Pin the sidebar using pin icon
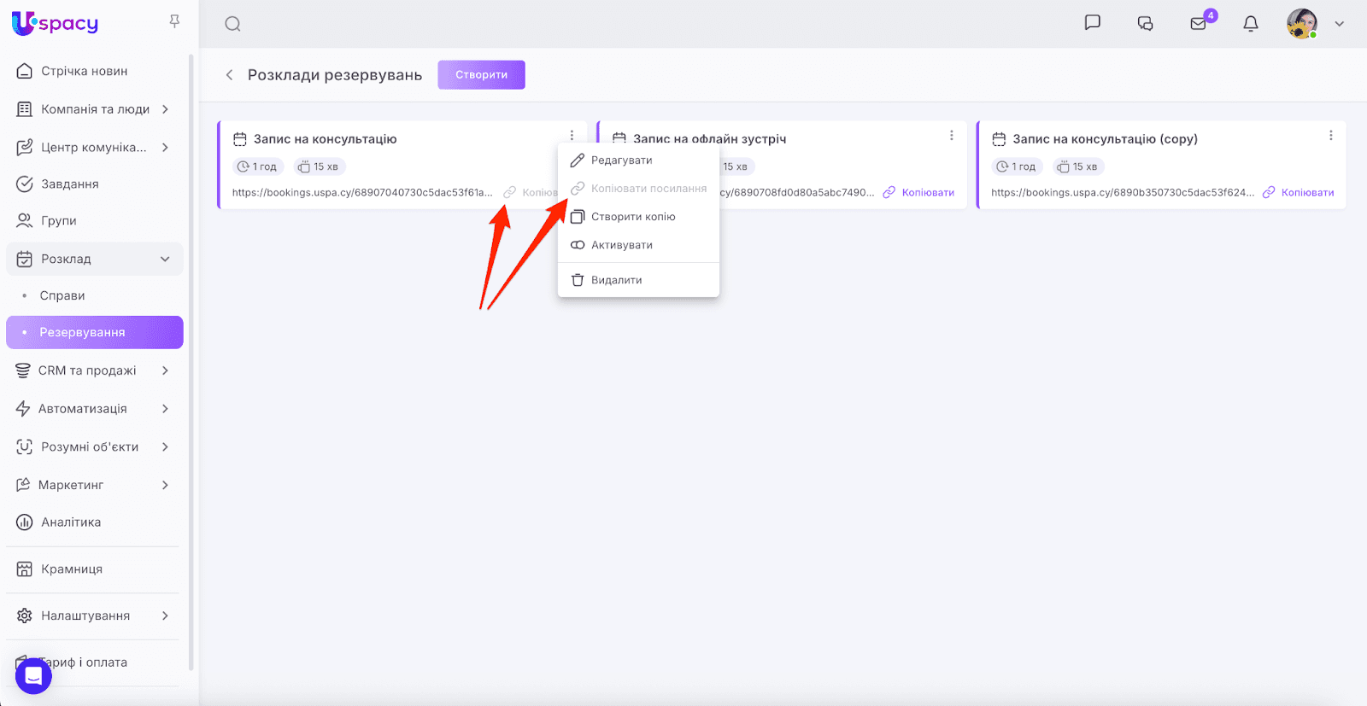1367x706 pixels. pyautogui.click(x=174, y=21)
